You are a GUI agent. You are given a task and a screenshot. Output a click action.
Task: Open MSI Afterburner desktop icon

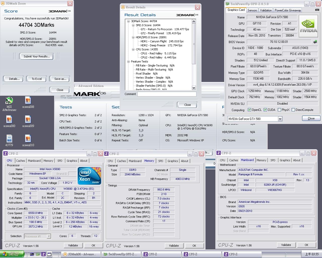(9, 104)
